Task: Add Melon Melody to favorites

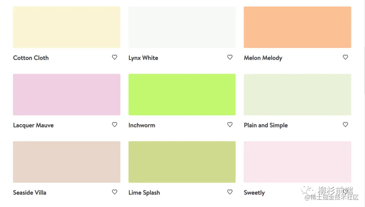Action: point(345,57)
